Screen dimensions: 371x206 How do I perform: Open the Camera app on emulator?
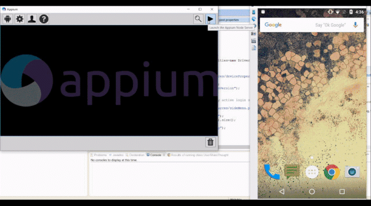point(352,172)
